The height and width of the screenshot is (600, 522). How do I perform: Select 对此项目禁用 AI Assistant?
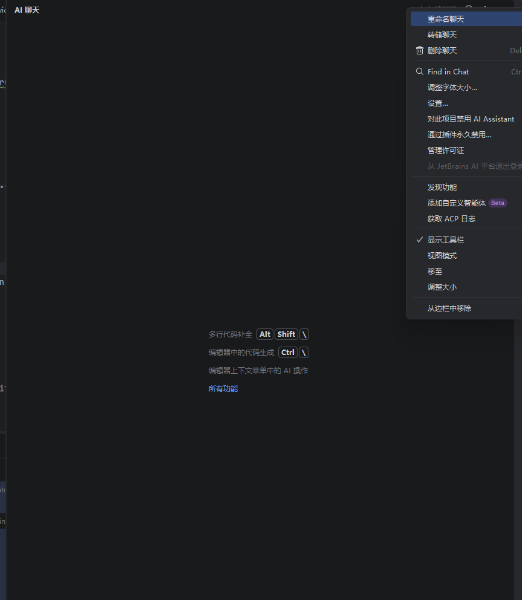(471, 119)
